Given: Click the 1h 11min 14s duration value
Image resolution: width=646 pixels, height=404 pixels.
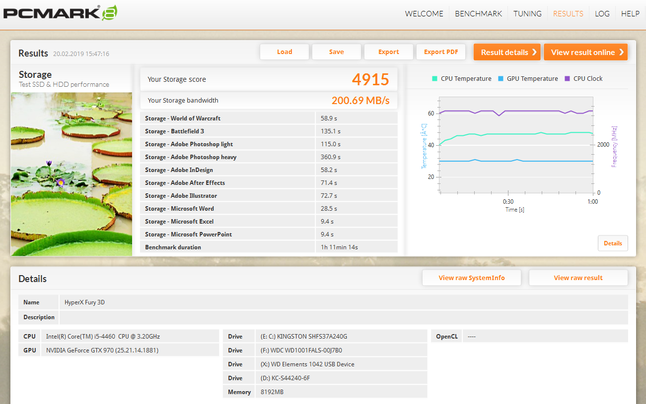Looking at the screenshot, I should coord(340,247).
